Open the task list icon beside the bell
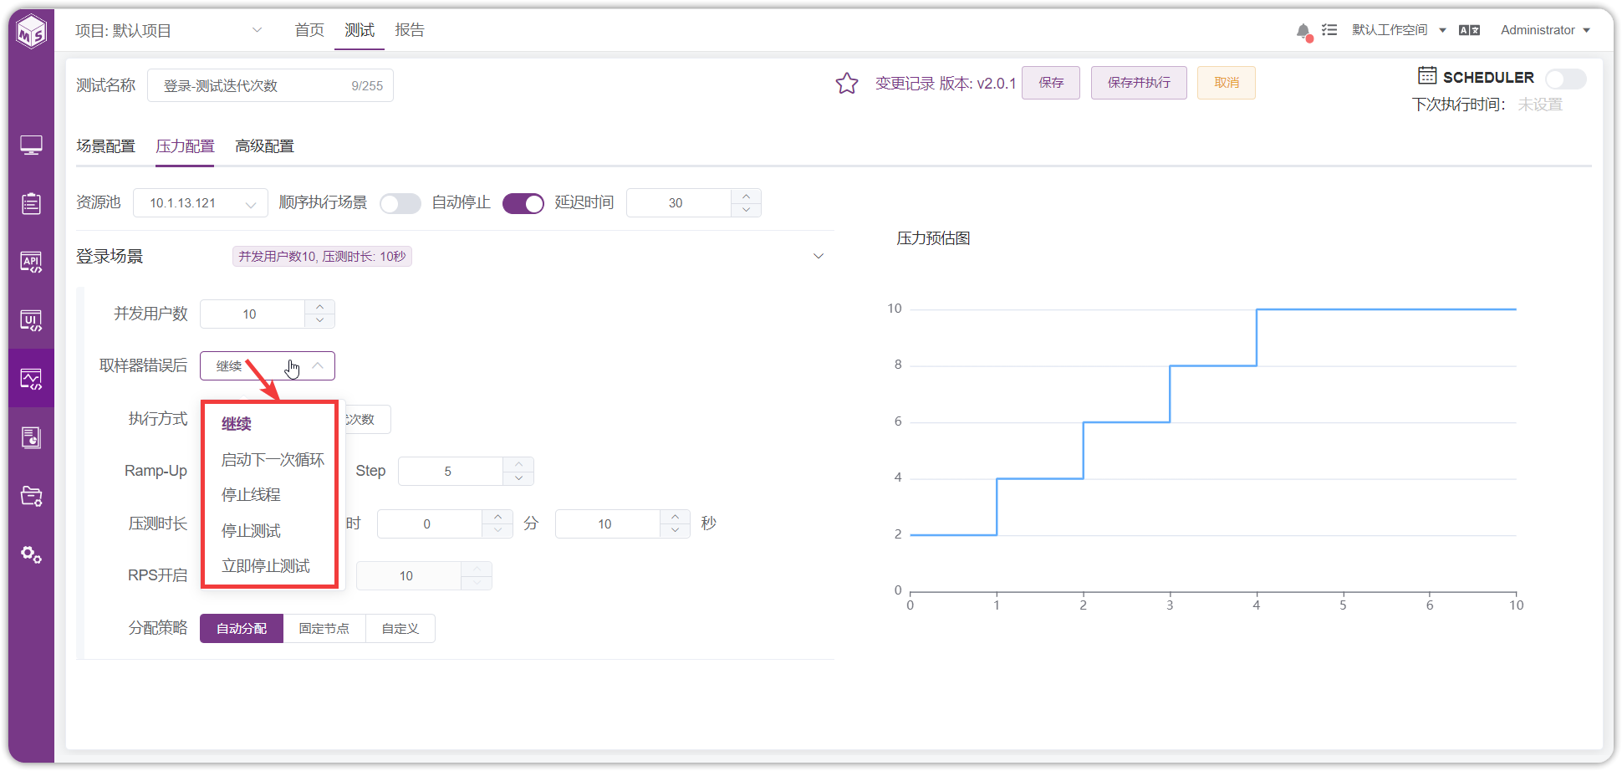The width and height of the screenshot is (1622, 771). click(x=1329, y=30)
